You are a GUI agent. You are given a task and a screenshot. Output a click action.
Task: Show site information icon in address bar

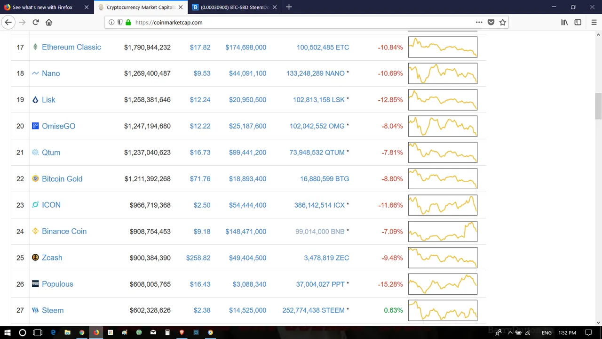111,22
